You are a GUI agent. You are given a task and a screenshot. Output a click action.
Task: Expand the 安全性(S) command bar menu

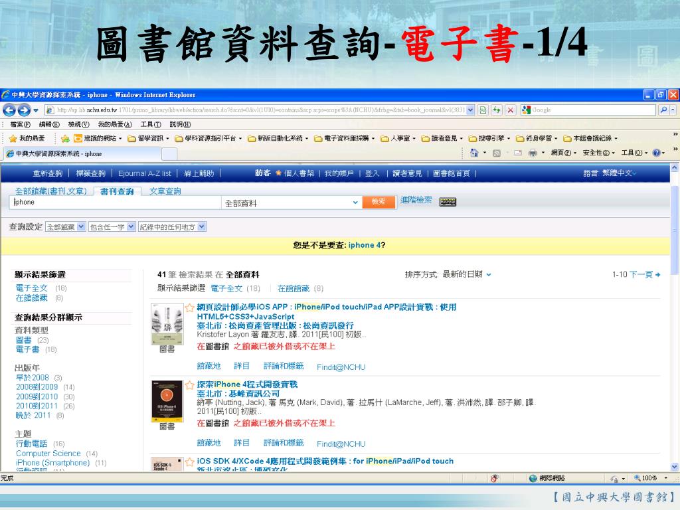[x=598, y=153]
